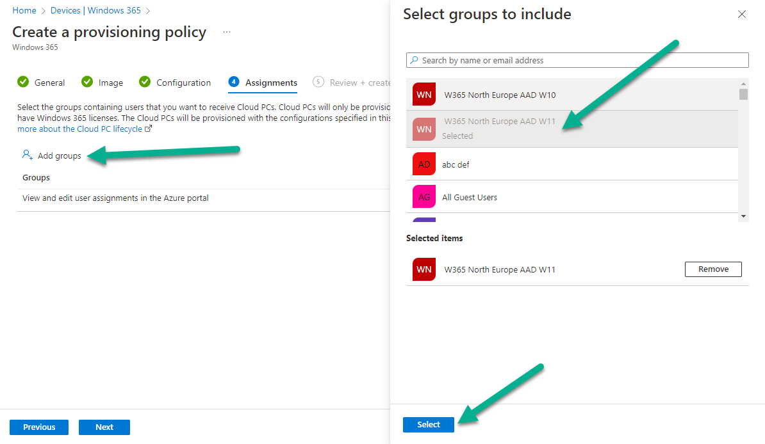Click W365 North Europe AAD W11 text under Selected items
This screenshot has width=765, height=444.
pyautogui.click(x=500, y=269)
